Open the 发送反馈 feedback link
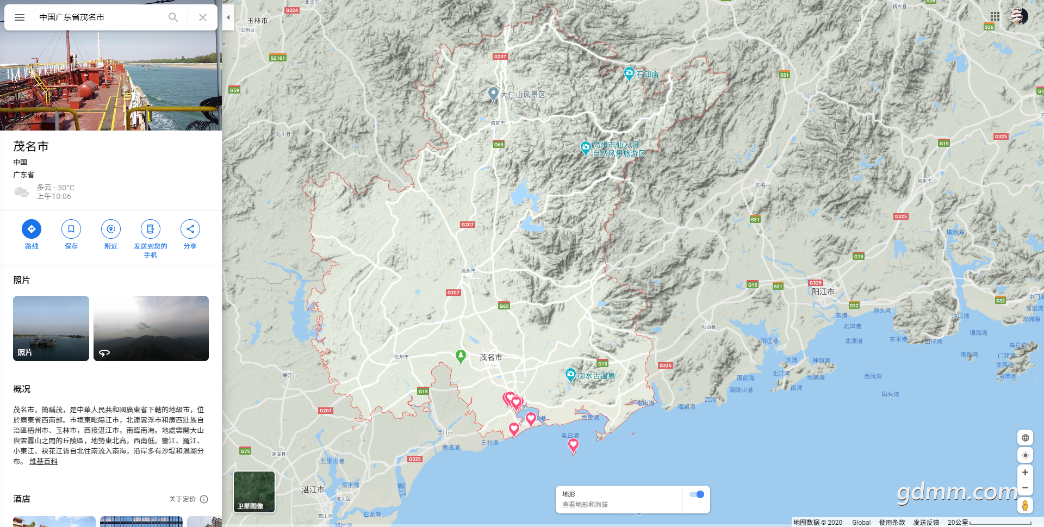1044x527 pixels. coord(926,523)
